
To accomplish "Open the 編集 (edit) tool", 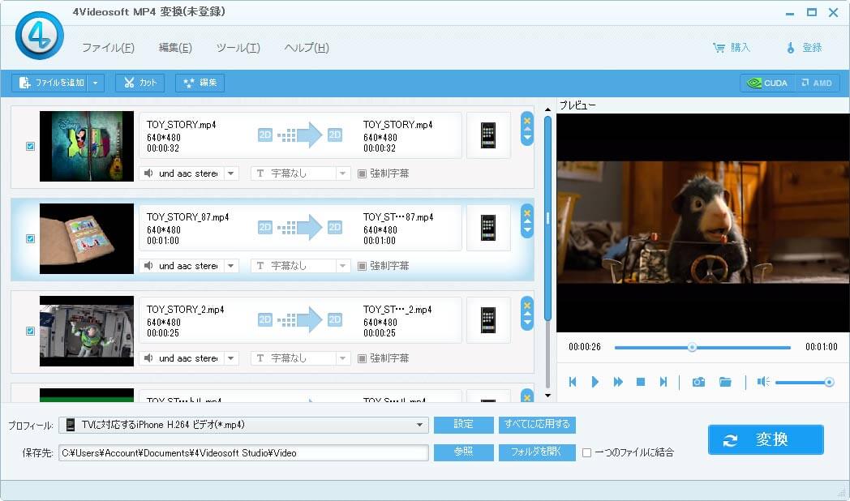I will (200, 82).
